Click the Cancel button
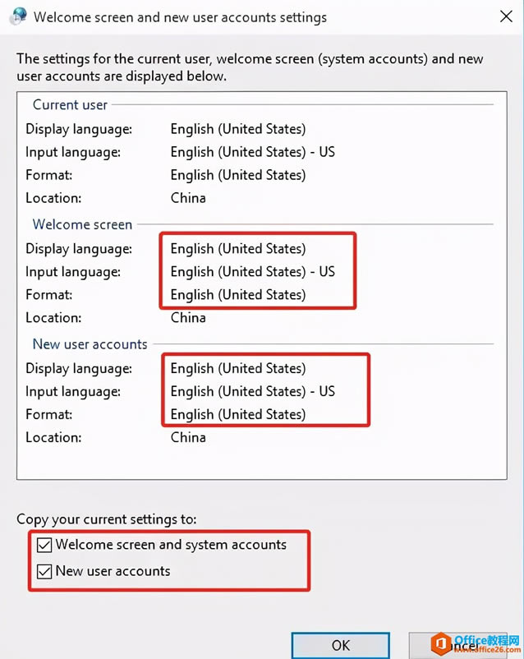Viewport: 524px width, 659px height. tap(458, 645)
